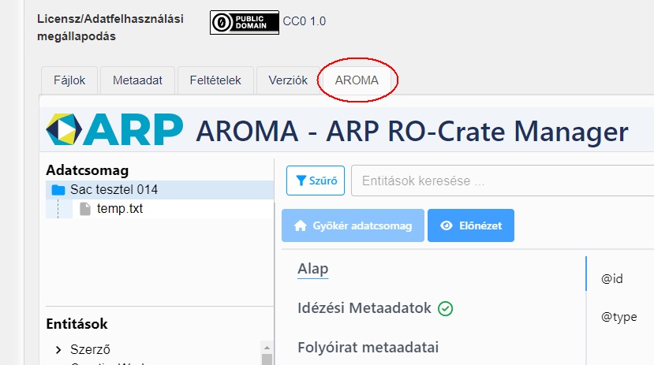Click the folder icon beside Sac tesztel 014
The image size is (654, 365).
point(58,190)
